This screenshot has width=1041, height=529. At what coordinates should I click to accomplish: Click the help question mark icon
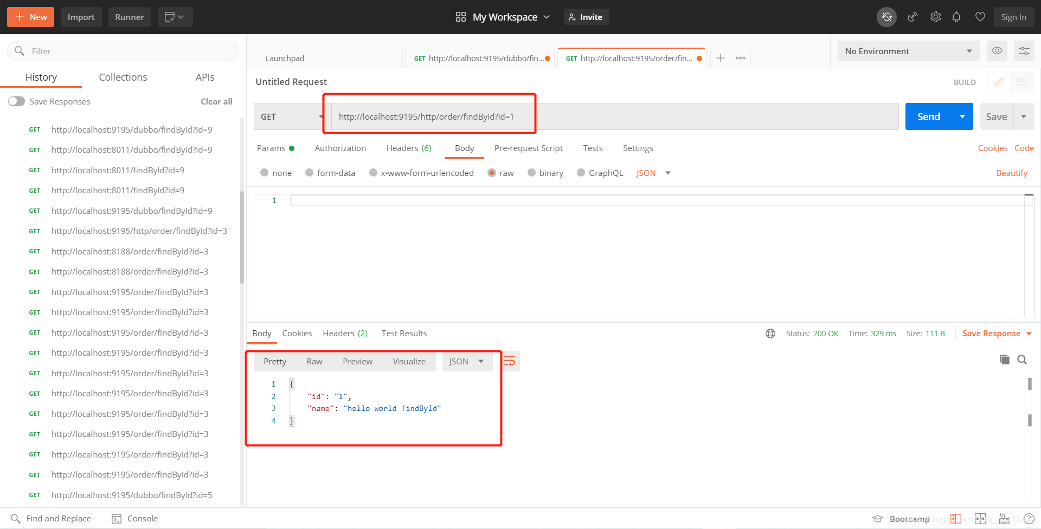tap(1029, 519)
